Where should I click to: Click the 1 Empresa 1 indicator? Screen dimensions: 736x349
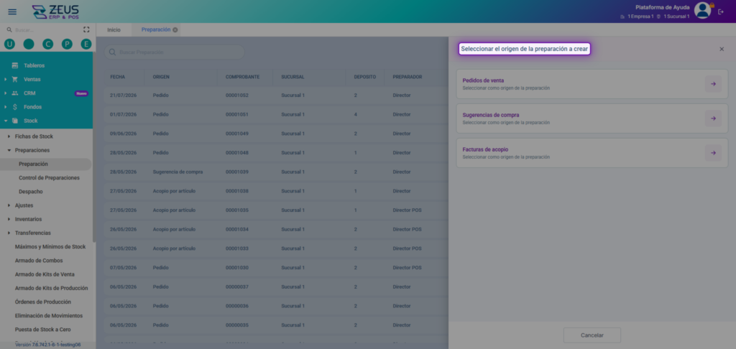point(637,17)
